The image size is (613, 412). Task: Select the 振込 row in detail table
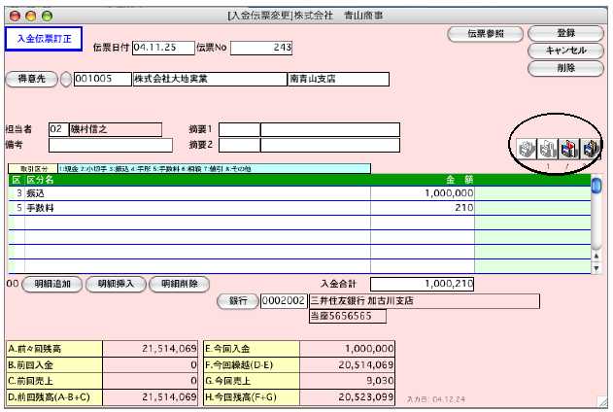[x=194, y=193]
